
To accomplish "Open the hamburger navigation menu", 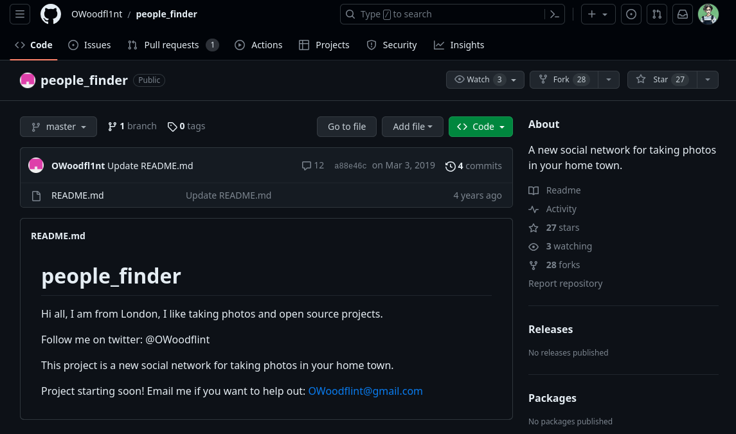I will point(20,14).
